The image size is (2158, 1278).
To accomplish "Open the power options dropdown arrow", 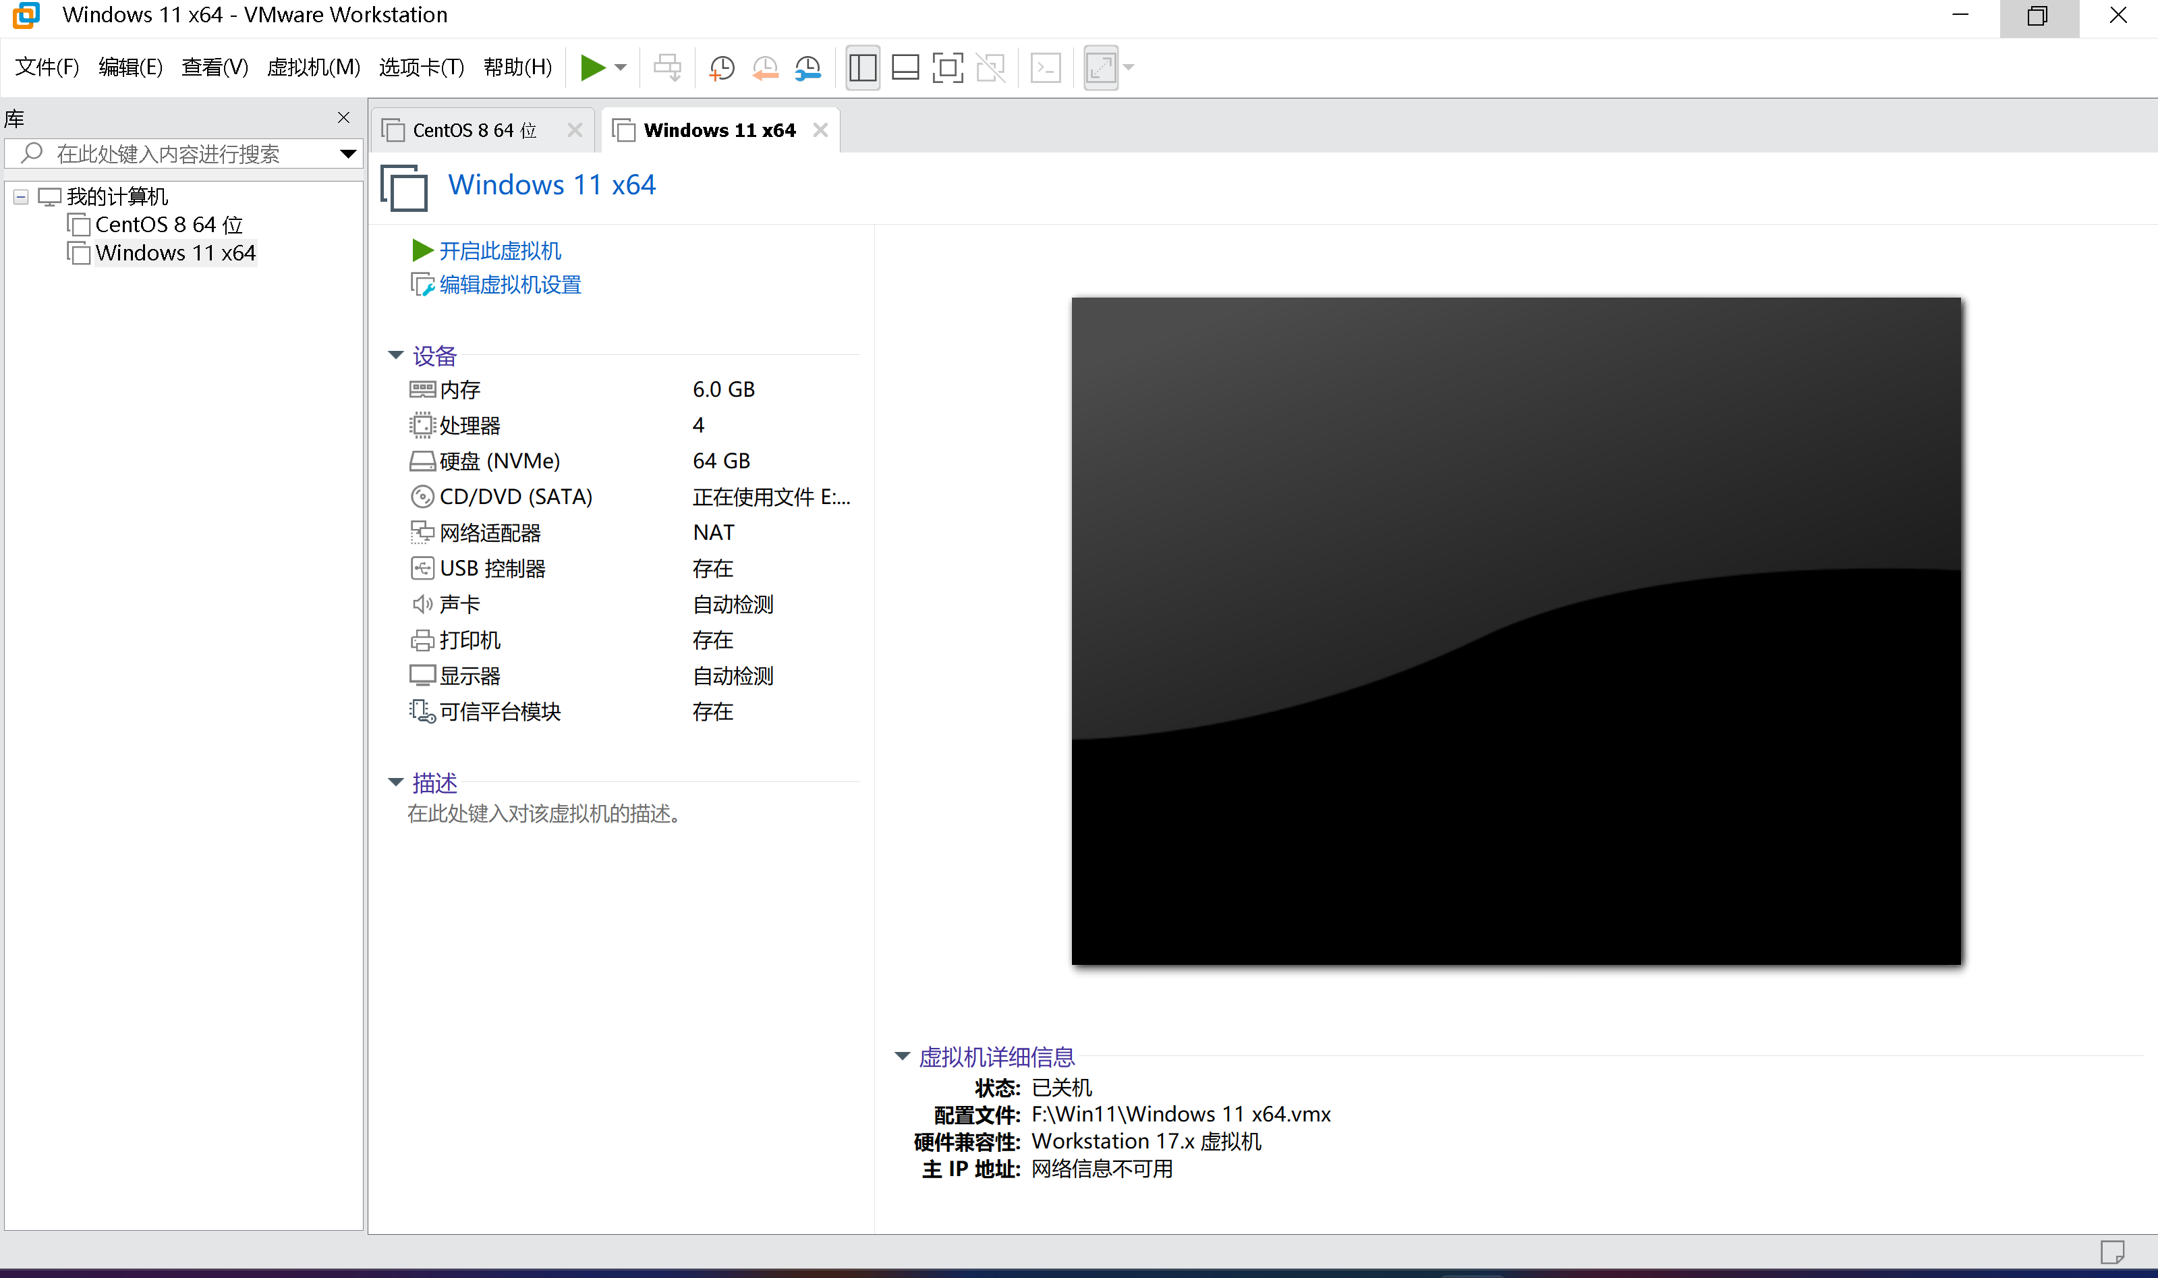I will (x=621, y=67).
